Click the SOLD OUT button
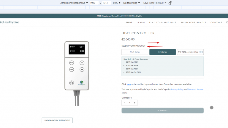The height and width of the screenshot is (128, 228). tap(163, 111)
